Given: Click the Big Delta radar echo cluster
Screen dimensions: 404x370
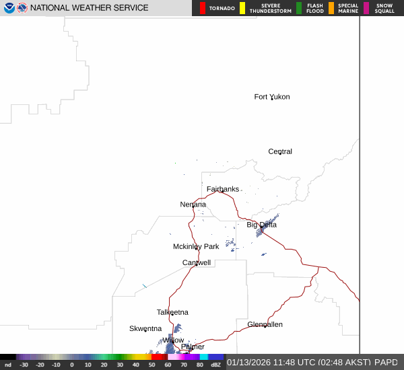Looking at the screenshot, I should pos(267,226).
